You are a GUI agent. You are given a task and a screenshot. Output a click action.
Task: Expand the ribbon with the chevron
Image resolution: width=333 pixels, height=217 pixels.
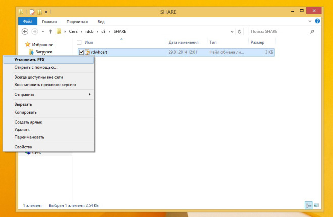click(x=310, y=22)
